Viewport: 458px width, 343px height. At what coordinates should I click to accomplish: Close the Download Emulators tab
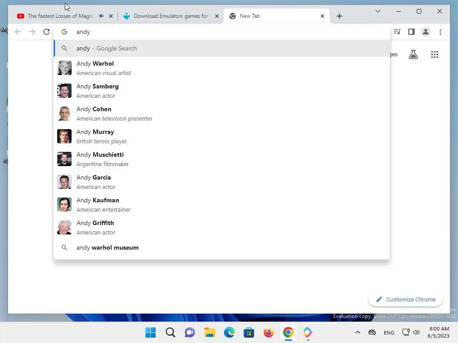[217, 16]
